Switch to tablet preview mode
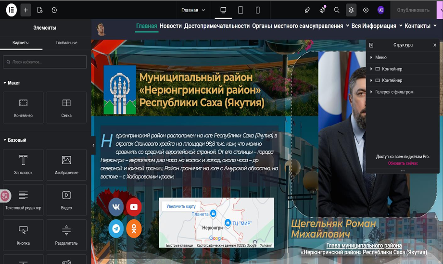 (240, 10)
